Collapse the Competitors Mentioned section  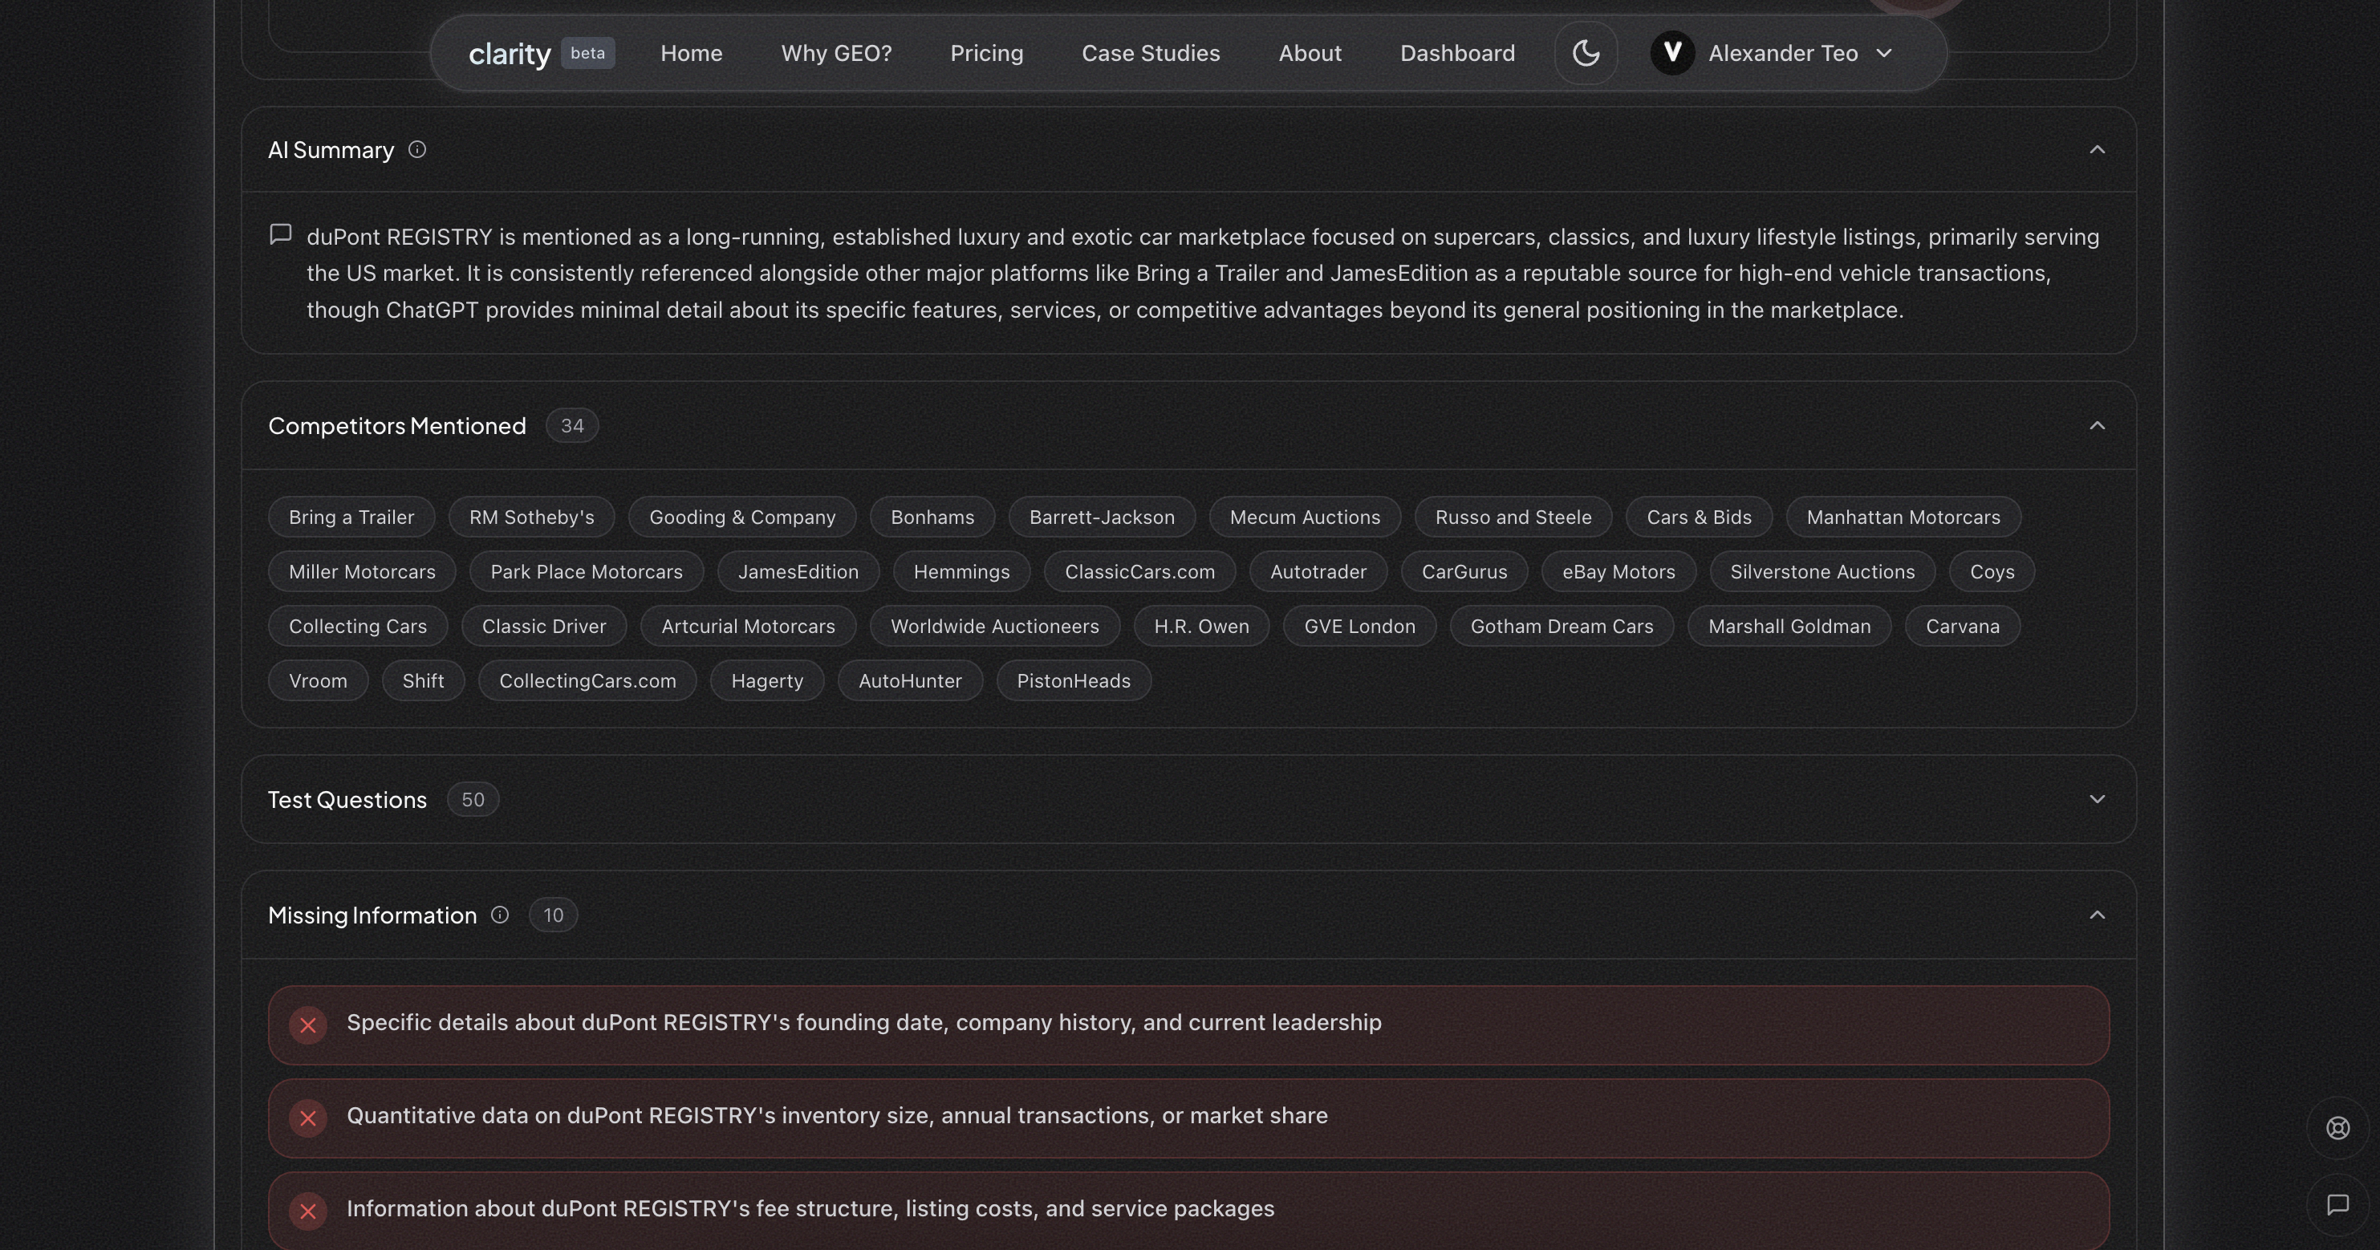coord(2097,426)
